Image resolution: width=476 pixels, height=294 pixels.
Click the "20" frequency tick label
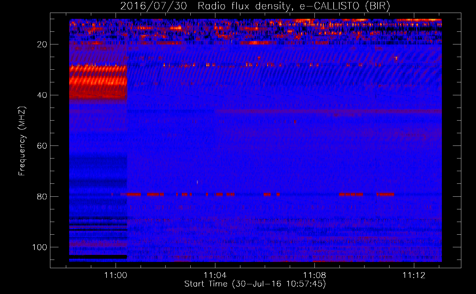(42, 44)
